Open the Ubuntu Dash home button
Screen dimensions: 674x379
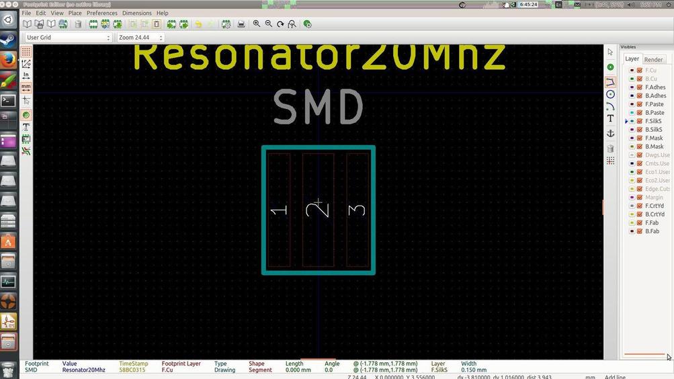pos(8,19)
